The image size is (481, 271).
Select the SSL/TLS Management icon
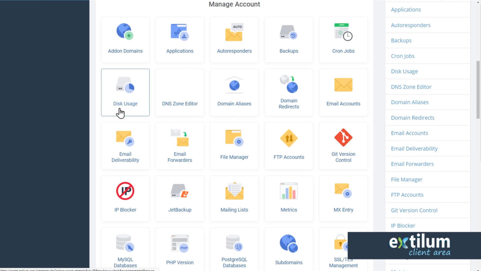(343, 248)
